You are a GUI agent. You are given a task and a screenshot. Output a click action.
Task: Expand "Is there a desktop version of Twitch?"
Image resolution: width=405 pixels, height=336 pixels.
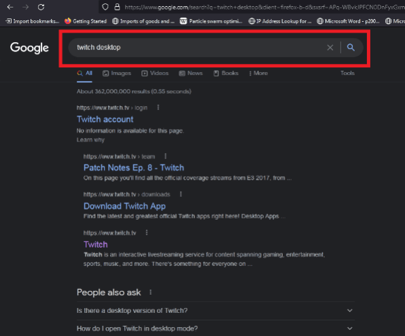click(215, 310)
